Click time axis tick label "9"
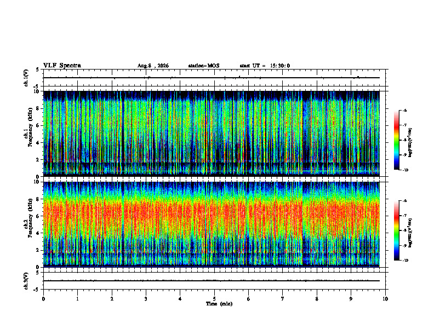434x335 pixels. 351,299
